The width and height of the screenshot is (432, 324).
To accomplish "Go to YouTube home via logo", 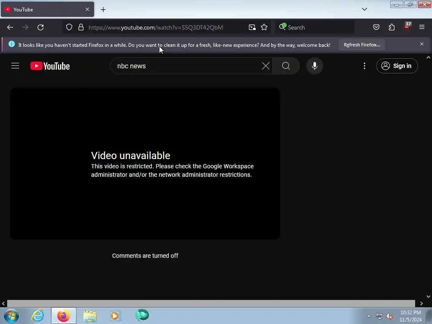I will click(50, 66).
